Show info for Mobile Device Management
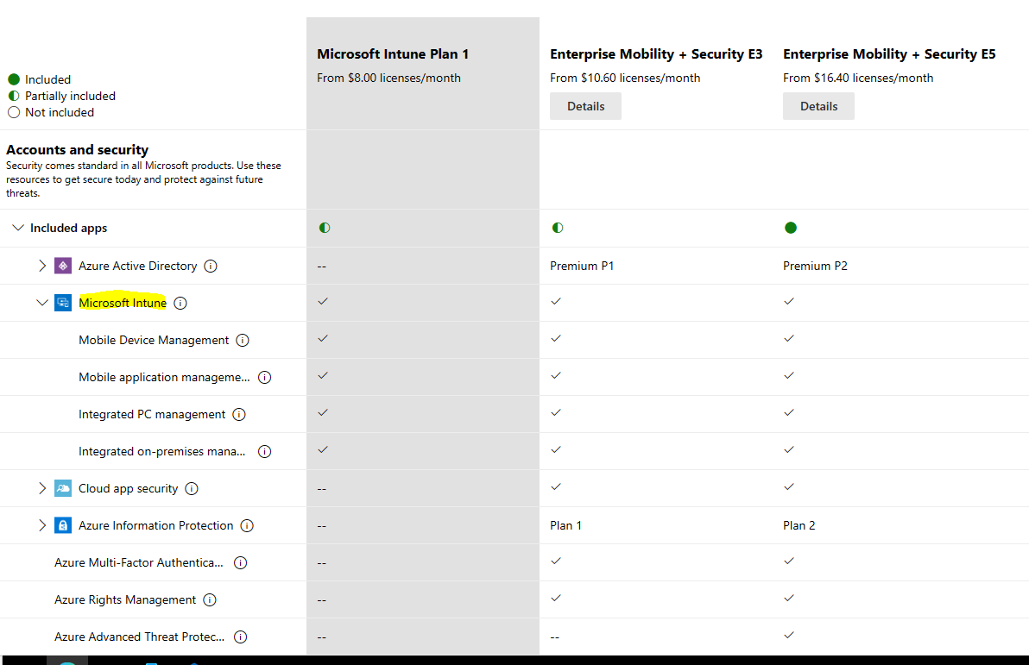1029x665 pixels. (x=243, y=341)
